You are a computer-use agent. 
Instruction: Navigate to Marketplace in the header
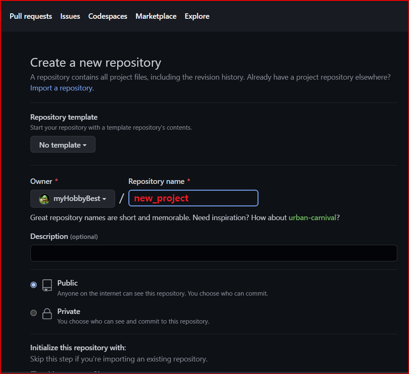pos(156,16)
